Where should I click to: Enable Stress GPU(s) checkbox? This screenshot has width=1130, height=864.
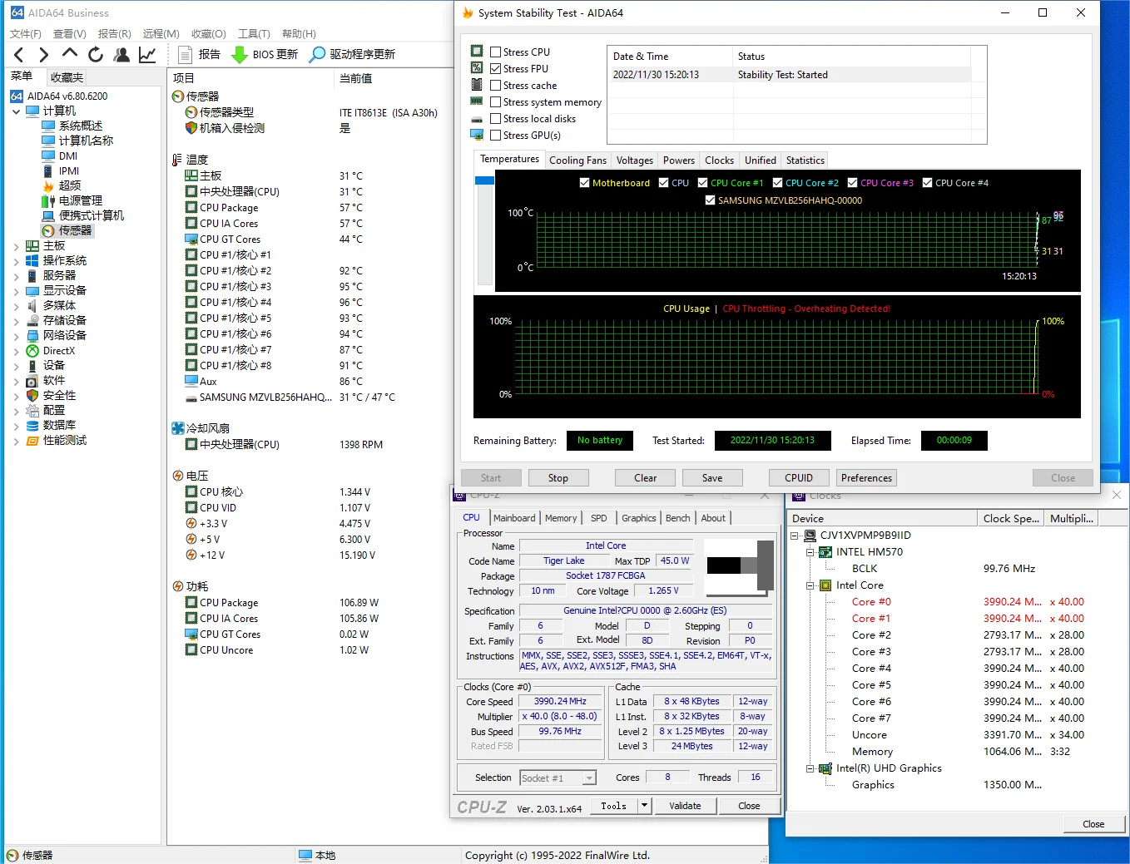pos(496,136)
